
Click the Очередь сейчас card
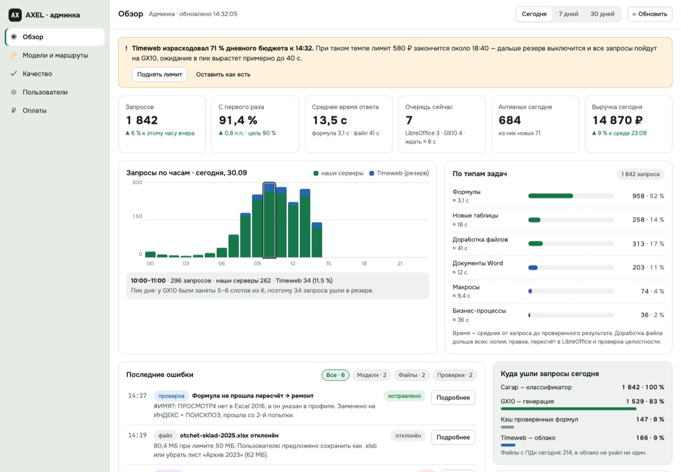point(442,124)
